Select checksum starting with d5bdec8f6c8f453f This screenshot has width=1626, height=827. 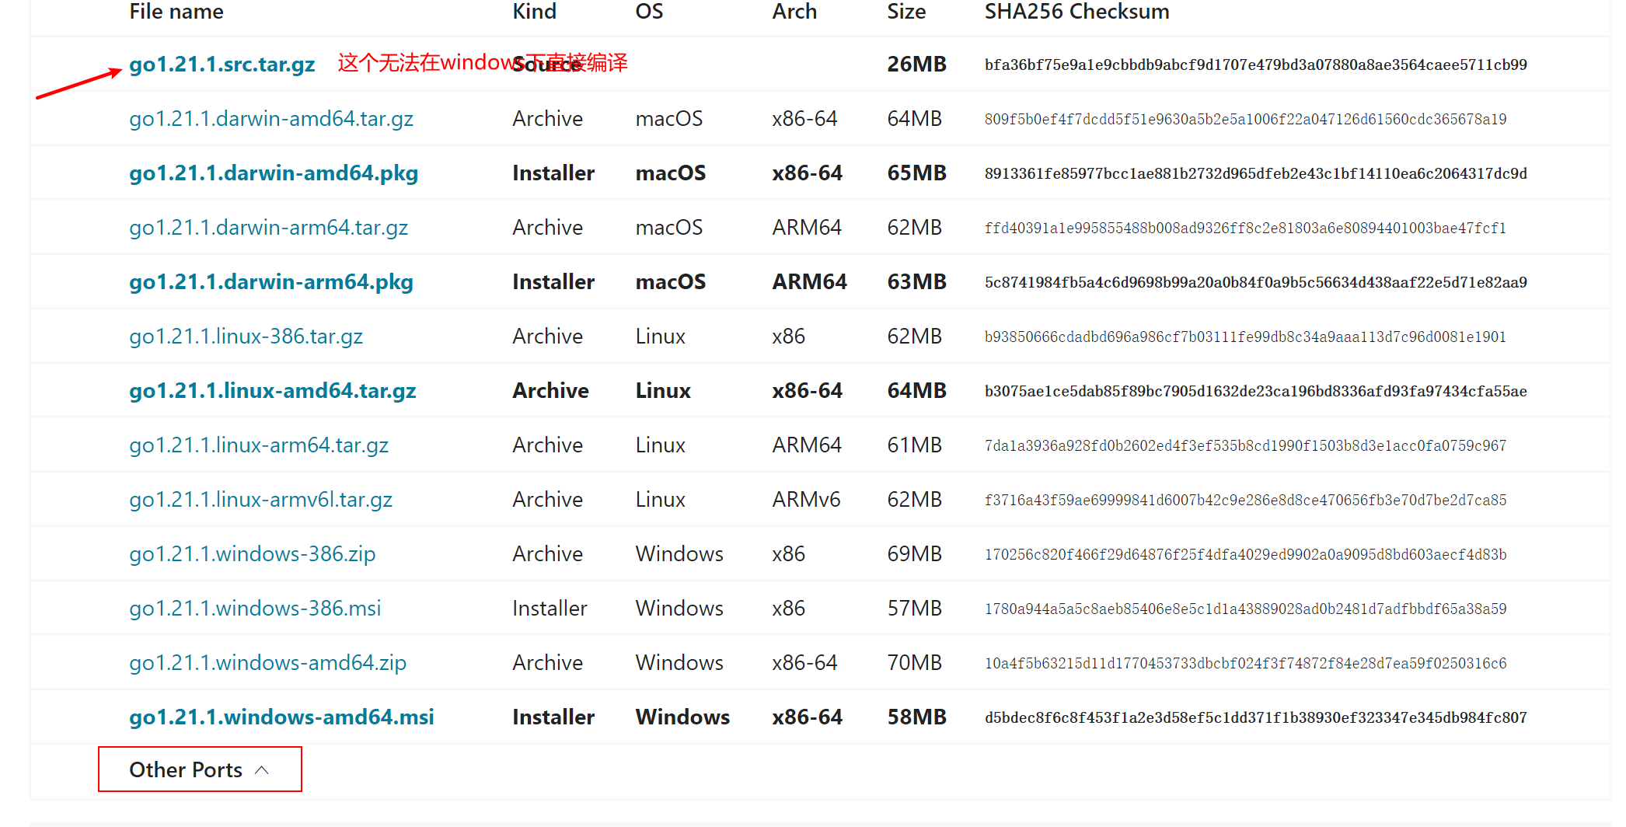point(1255,717)
